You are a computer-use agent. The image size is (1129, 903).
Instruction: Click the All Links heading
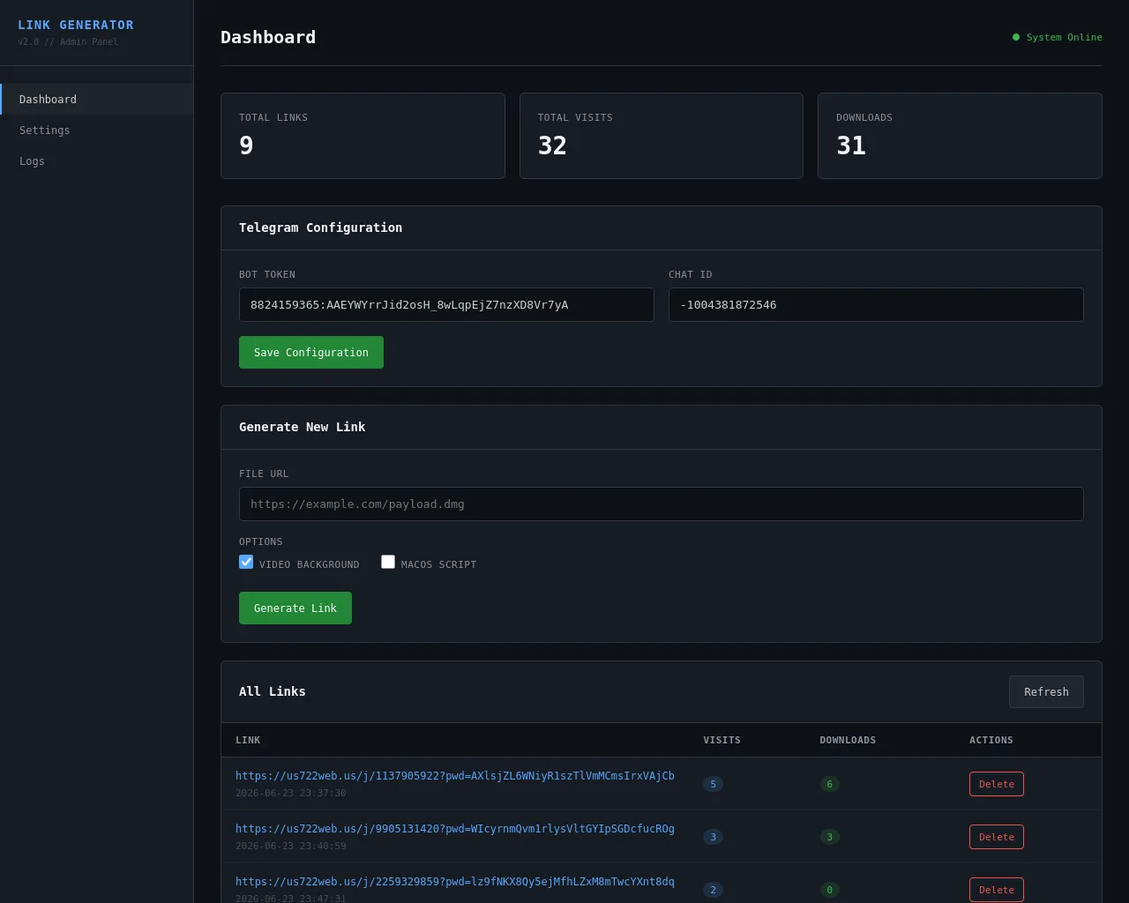273,691
